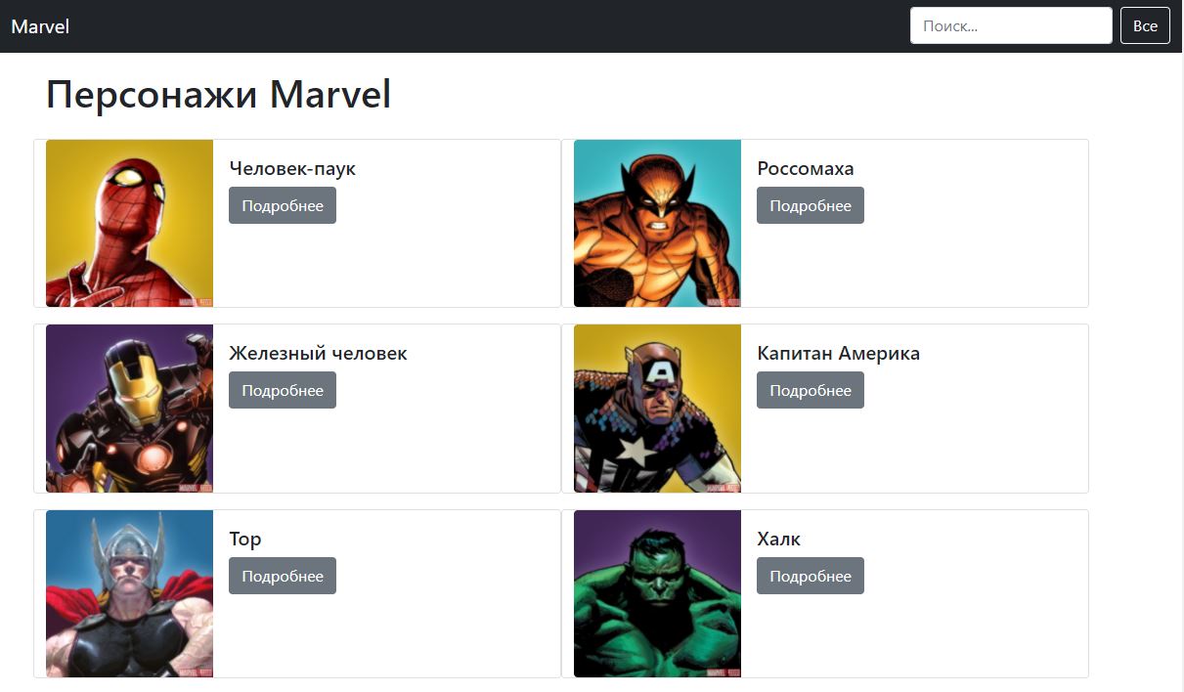
Task: Click "Подробнее" under Человек-паук
Action: pos(282,205)
